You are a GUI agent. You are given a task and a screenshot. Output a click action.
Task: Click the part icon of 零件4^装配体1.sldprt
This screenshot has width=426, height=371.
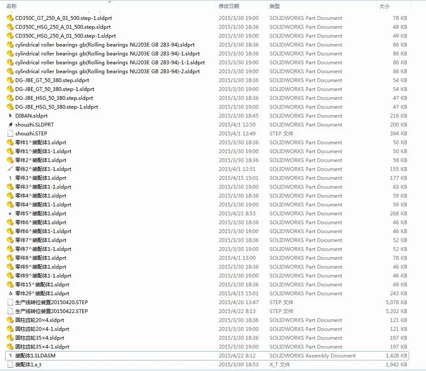(10, 196)
